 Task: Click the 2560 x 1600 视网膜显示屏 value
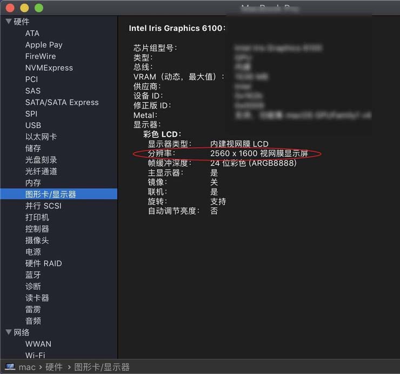[259, 153]
